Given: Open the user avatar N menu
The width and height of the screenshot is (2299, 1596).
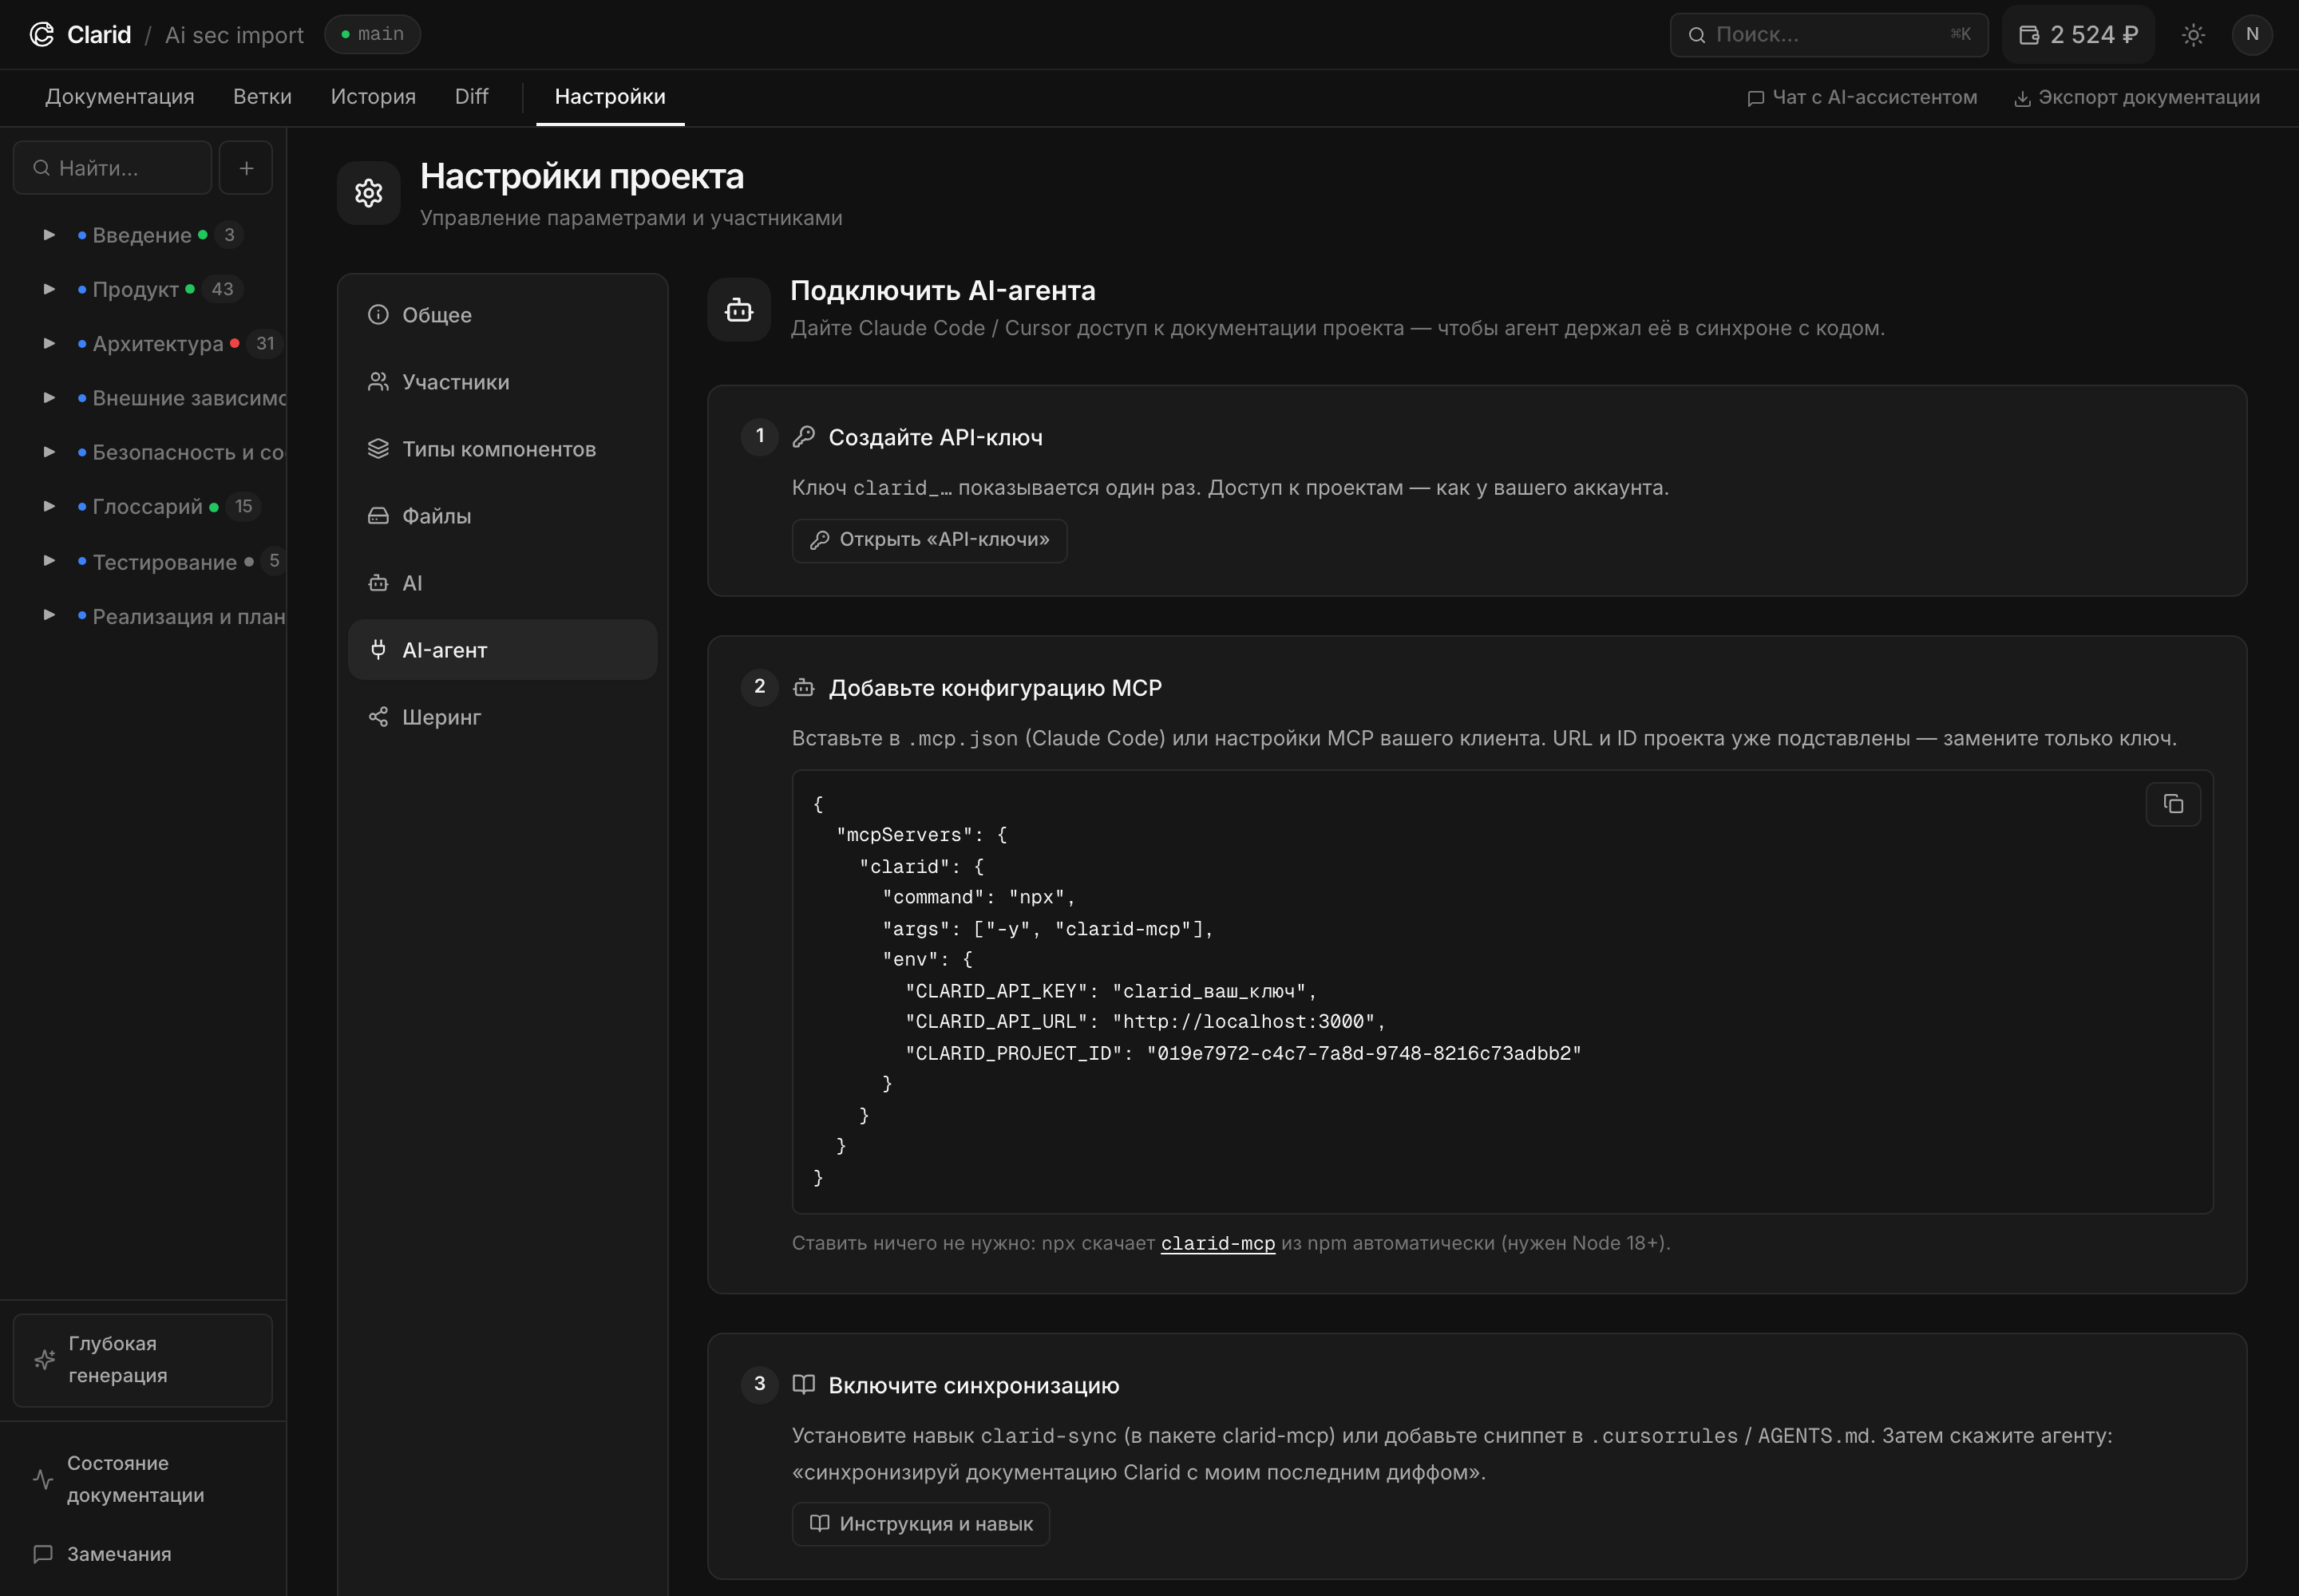Looking at the screenshot, I should click(2252, 35).
